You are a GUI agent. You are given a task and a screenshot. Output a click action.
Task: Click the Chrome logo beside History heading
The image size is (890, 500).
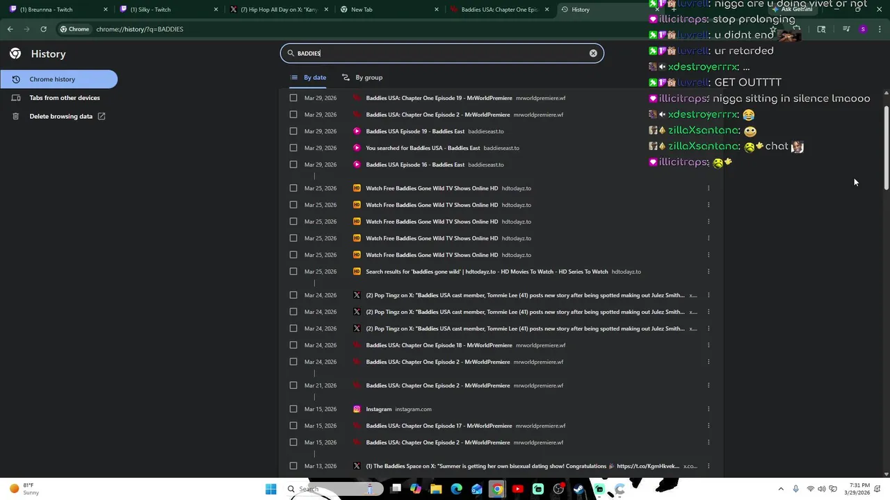[15, 53]
